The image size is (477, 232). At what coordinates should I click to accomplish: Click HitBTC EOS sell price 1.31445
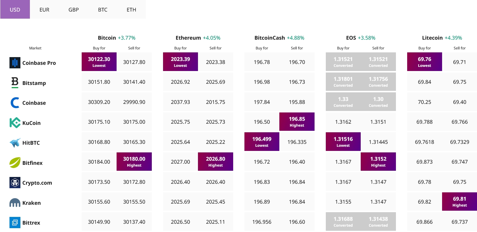[378, 142]
